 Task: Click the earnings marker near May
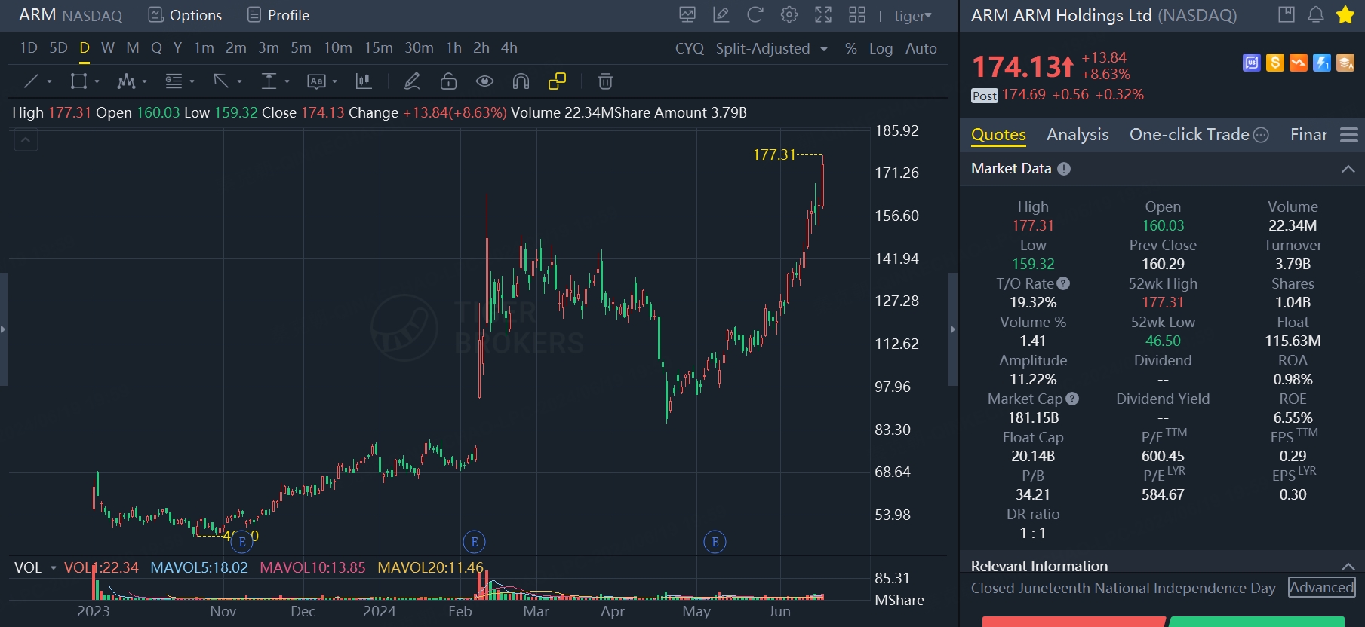click(715, 541)
